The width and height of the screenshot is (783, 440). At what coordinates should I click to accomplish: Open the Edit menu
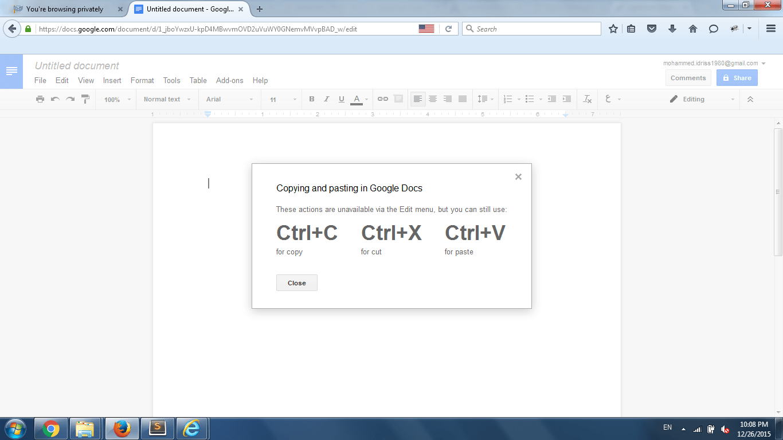click(x=62, y=80)
